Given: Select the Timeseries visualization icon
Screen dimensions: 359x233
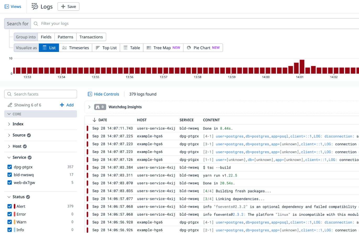Looking at the screenshot, I should pyautogui.click(x=64, y=48).
